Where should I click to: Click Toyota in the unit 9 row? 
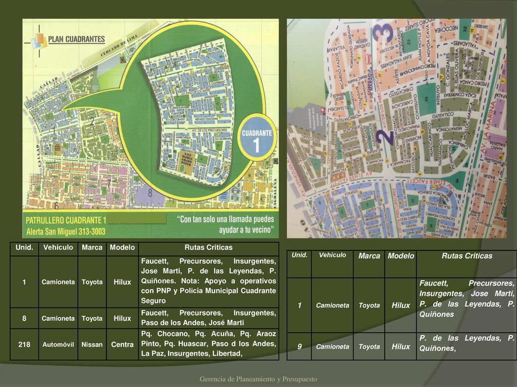click(x=369, y=347)
